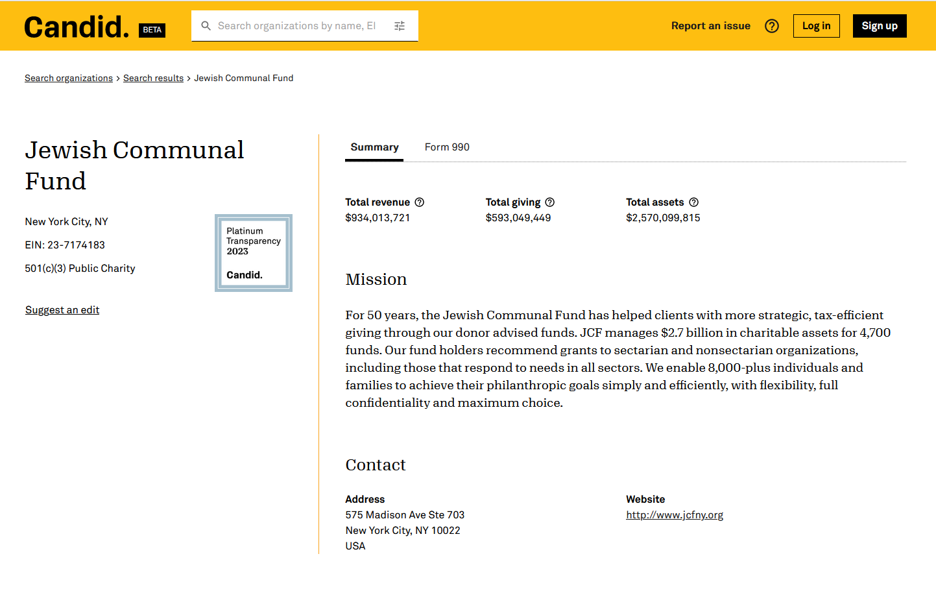
Task: Open the jcfny.org website link
Action: 675,515
